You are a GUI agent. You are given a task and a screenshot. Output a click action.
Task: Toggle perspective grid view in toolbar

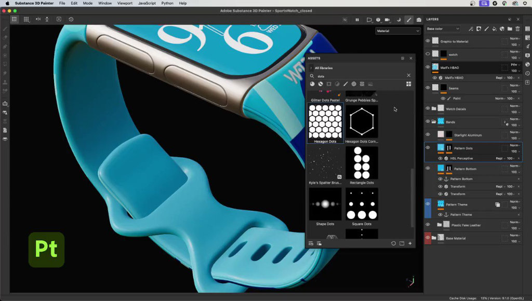point(14,19)
